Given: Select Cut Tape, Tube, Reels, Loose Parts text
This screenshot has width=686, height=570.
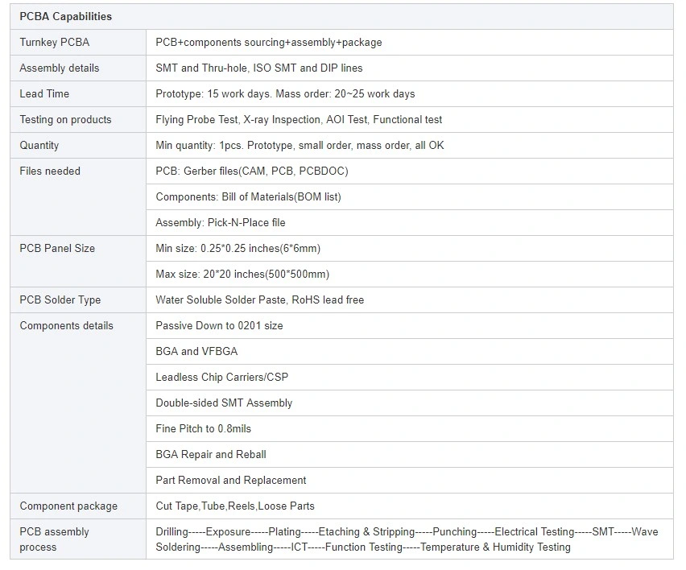Looking at the screenshot, I should (235, 506).
